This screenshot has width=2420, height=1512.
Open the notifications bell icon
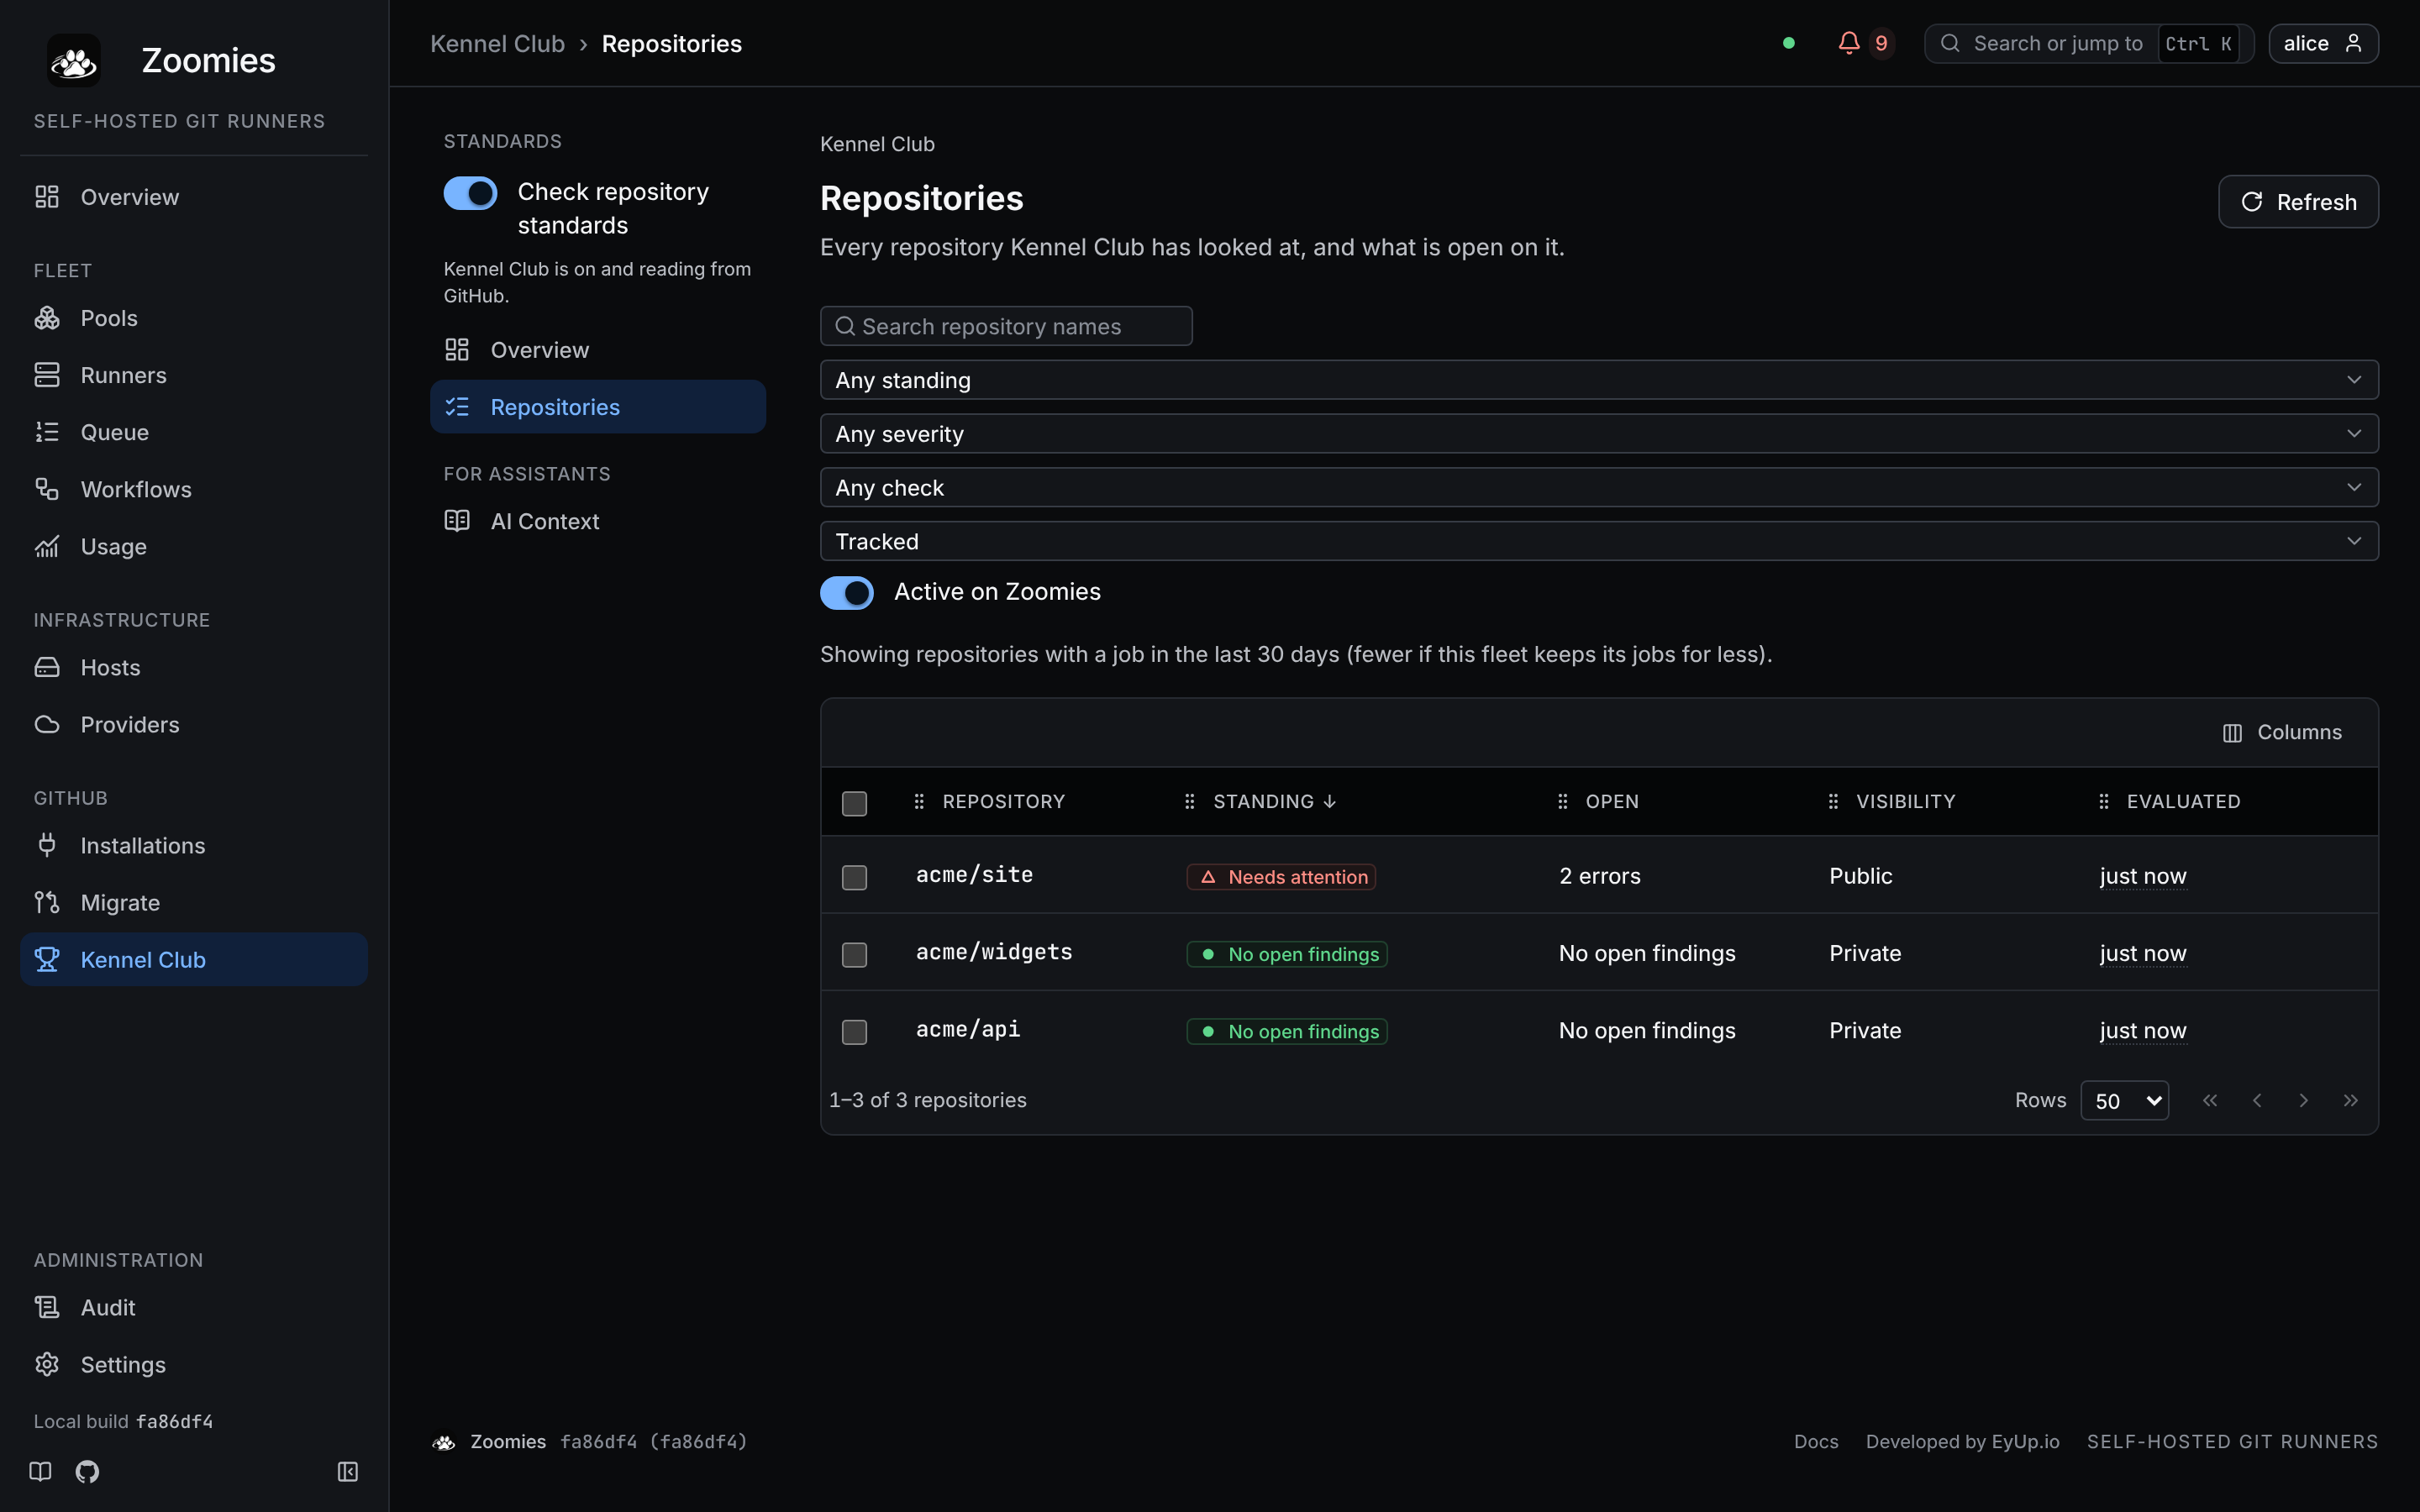coord(1849,43)
